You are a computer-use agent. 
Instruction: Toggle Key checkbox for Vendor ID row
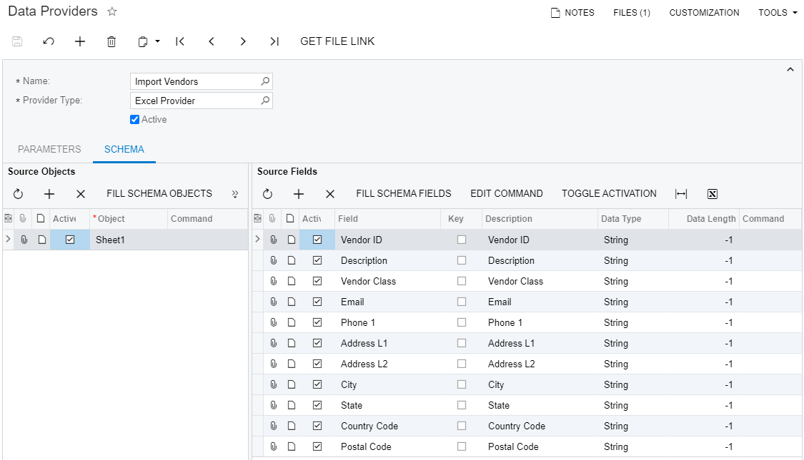(x=462, y=240)
